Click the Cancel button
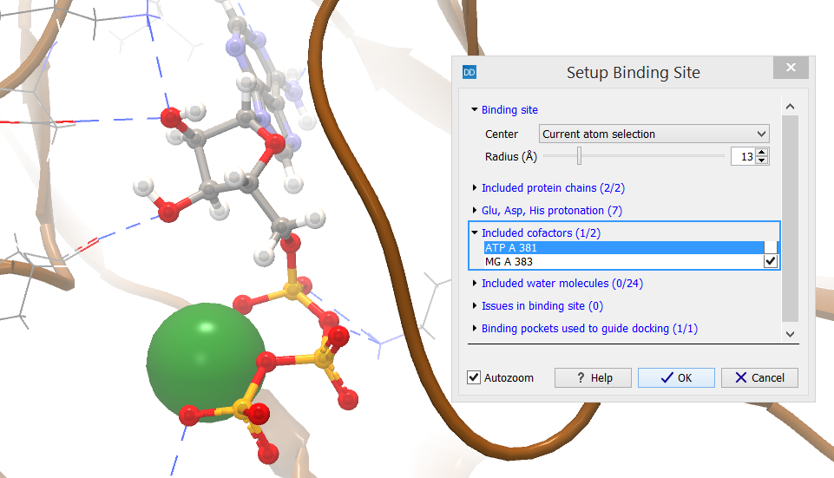 (x=759, y=377)
